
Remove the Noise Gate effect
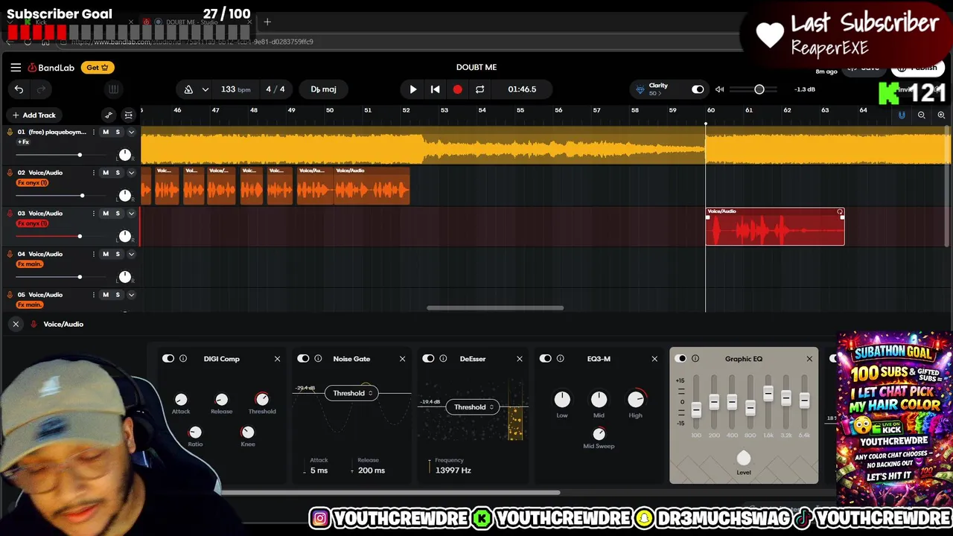(402, 359)
